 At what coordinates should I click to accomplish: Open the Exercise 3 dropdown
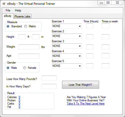click(x=67, y=46)
